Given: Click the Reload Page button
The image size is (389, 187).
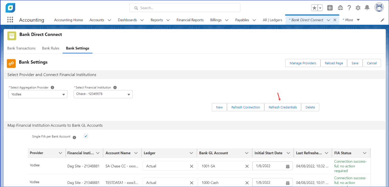Looking at the screenshot, I should coord(334,63).
